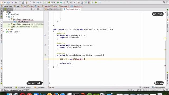Collapse the app module node
This screenshot has width=169, height=95.
(4, 12)
